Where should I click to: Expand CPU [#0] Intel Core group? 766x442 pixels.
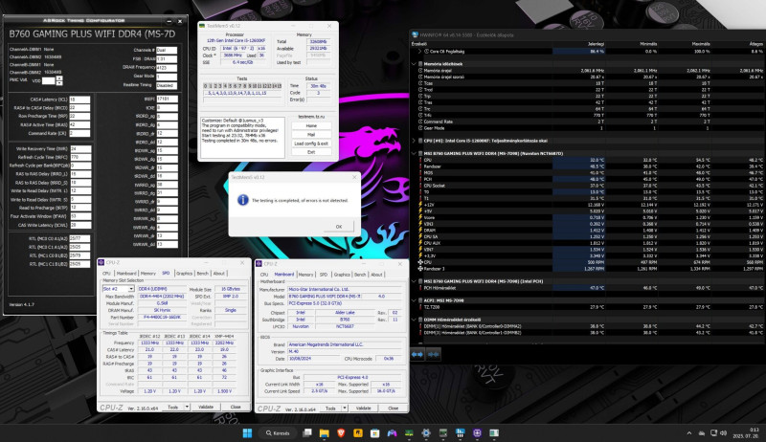click(x=414, y=141)
